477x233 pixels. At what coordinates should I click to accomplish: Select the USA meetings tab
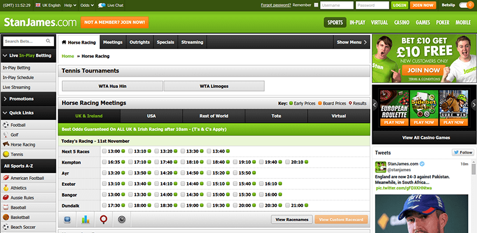151,116
